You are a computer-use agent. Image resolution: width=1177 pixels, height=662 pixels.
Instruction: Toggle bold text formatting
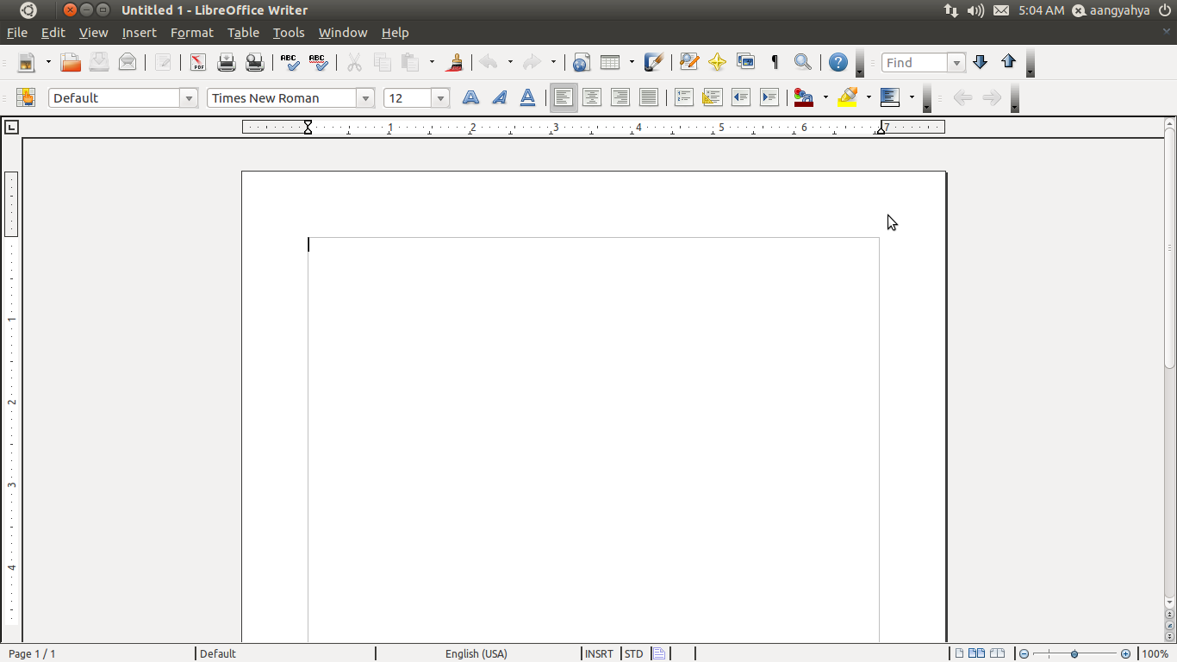470,97
